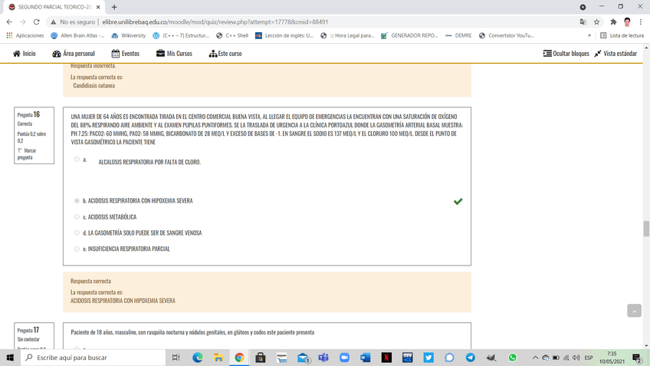Open Task View on taskbar

176,358
